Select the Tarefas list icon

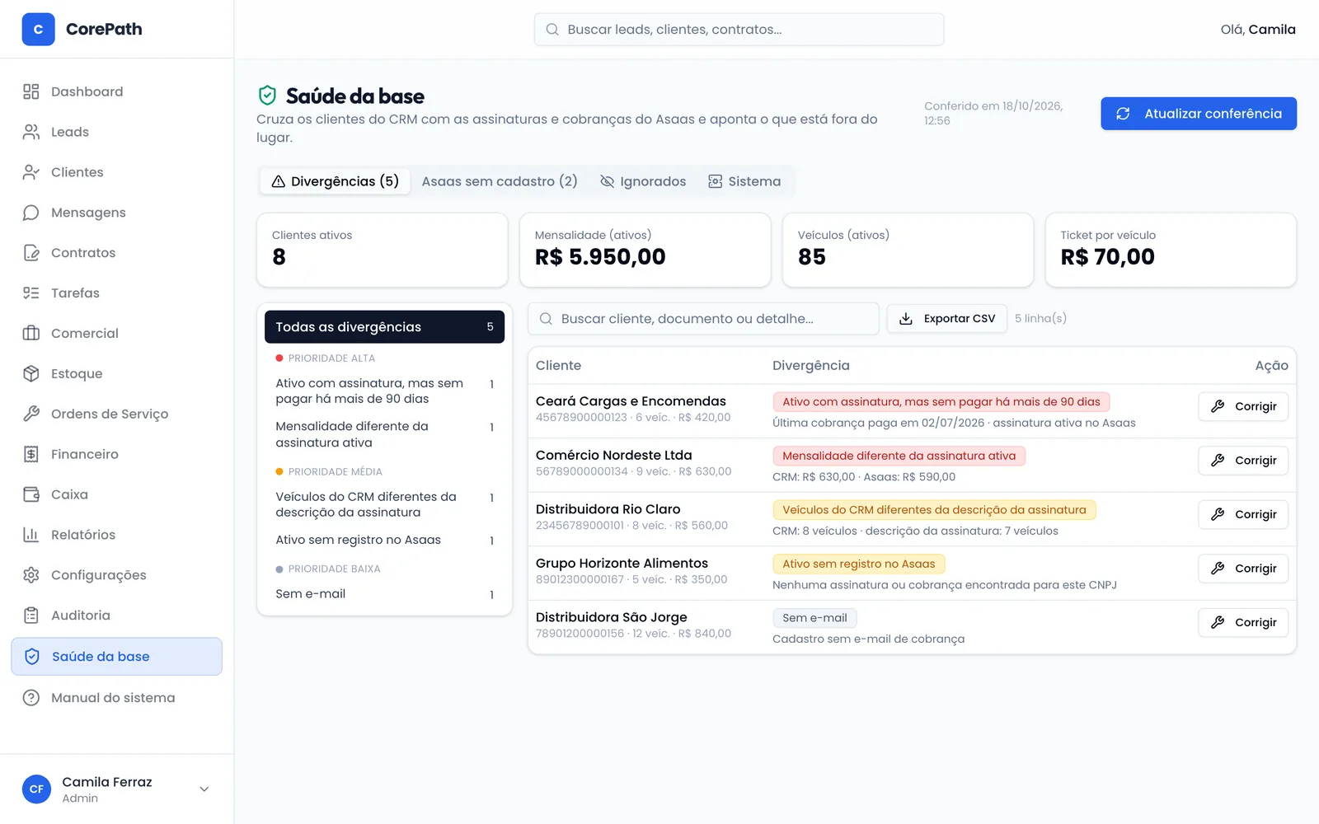(x=31, y=293)
